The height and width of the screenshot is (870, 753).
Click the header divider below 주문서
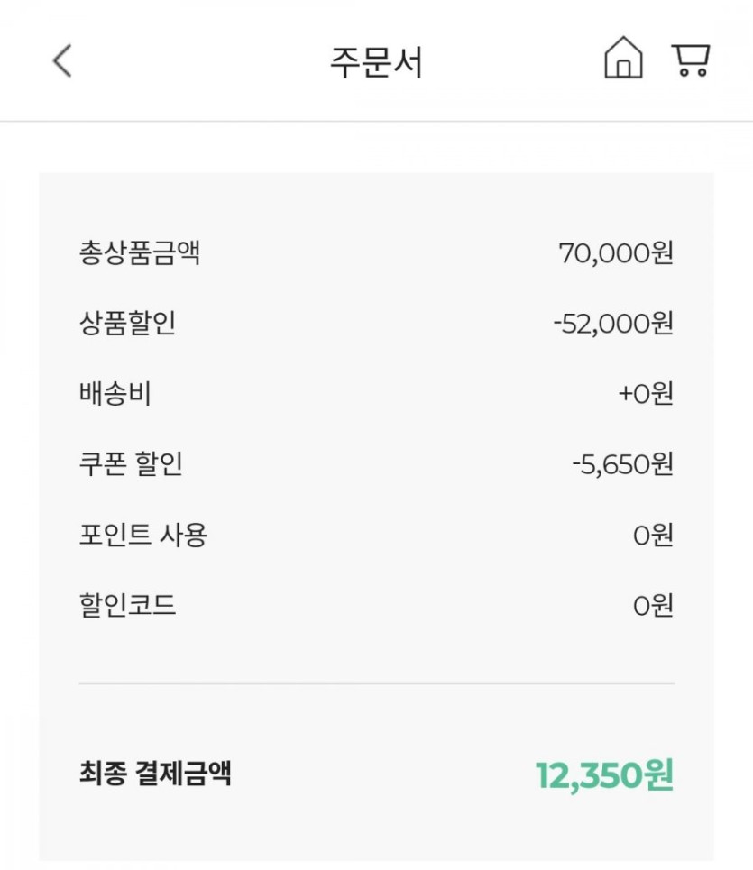coord(376,121)
